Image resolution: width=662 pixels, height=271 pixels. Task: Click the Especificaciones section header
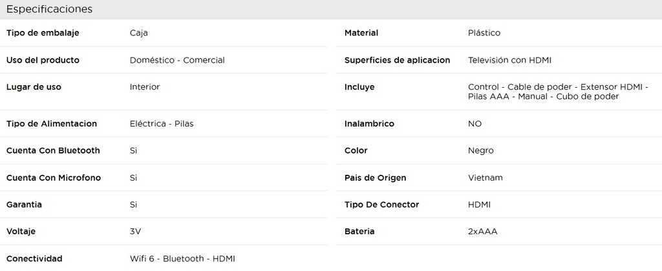tap(49, 9)
